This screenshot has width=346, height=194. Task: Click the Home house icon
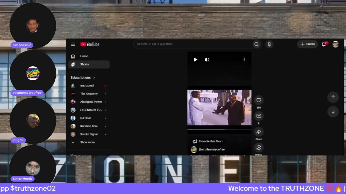click(73, 56)
